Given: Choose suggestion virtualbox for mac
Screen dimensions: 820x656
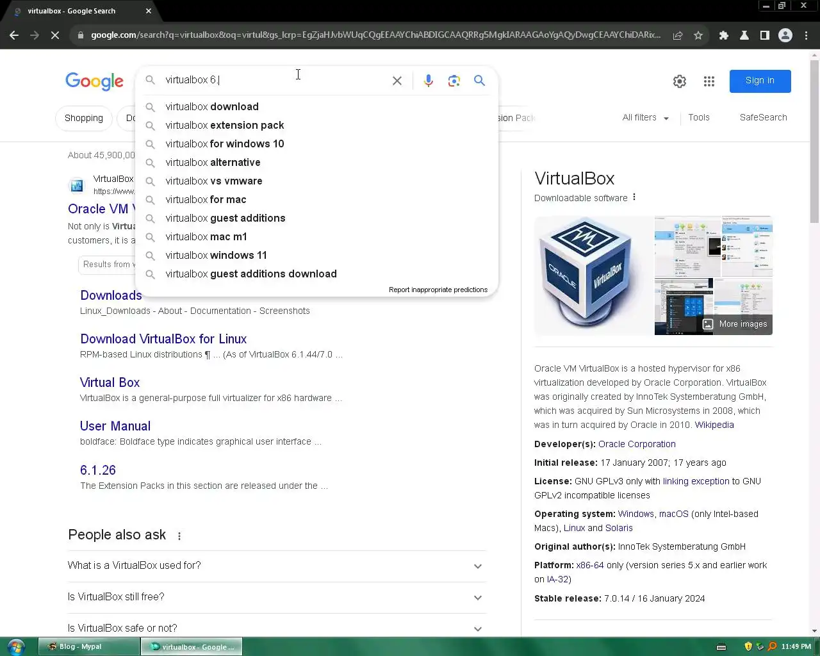Looking at the screenshot, I should [x=316, y=200].
